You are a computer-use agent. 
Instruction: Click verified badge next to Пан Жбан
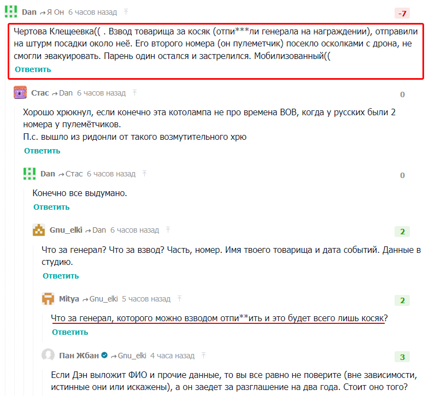point(104,355)
